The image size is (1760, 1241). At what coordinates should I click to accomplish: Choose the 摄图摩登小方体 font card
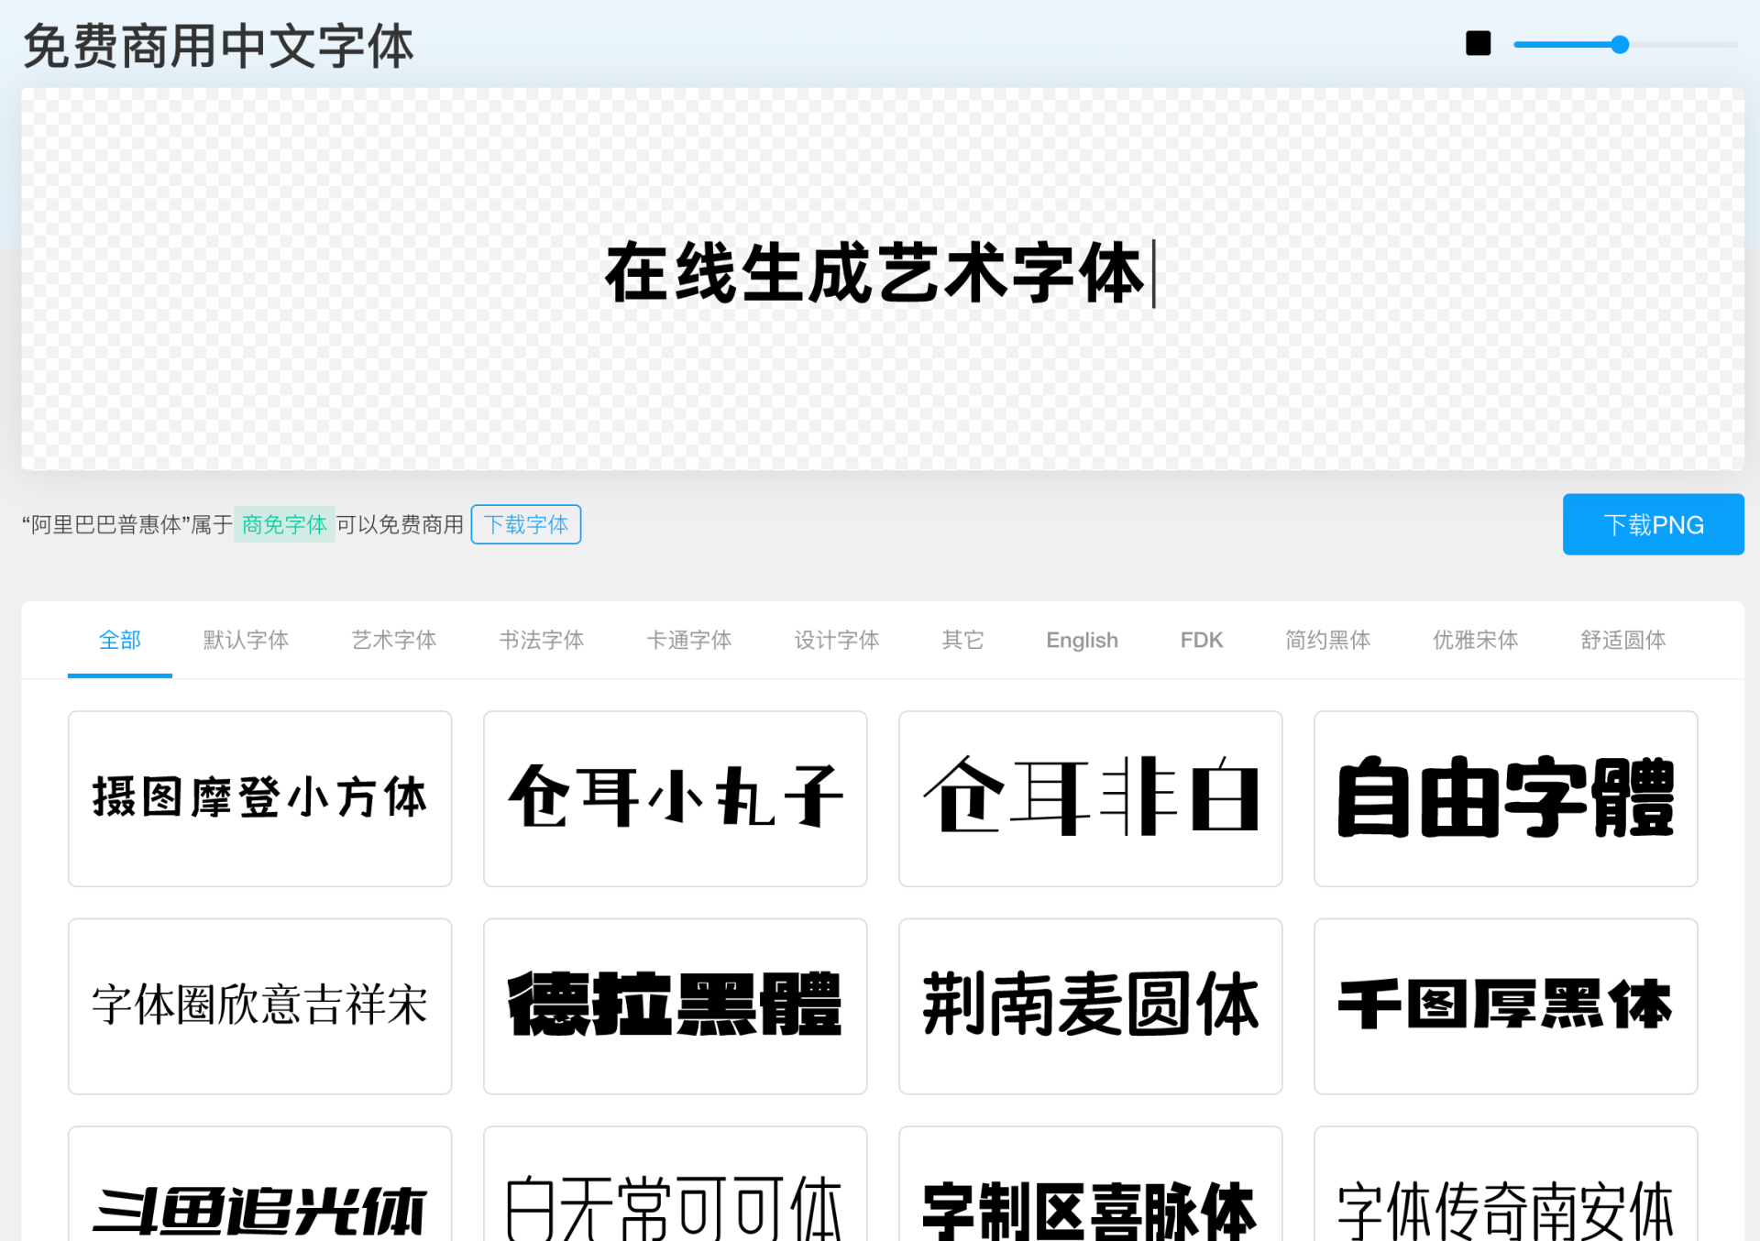pos(259,797)
